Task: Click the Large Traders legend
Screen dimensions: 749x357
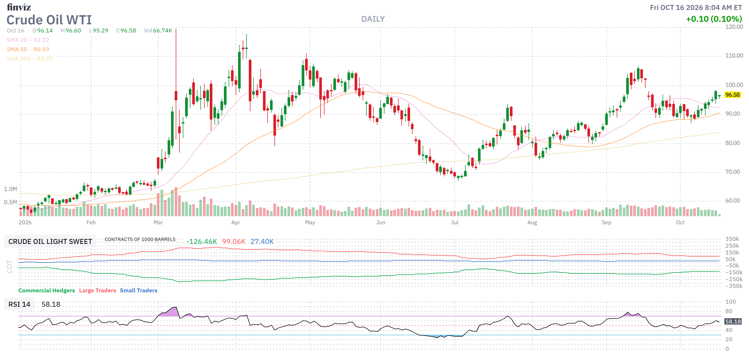Action: coord(97,291)
